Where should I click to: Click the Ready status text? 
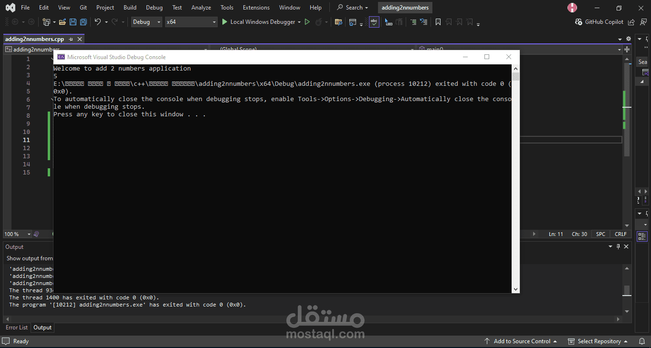point(21,341)
